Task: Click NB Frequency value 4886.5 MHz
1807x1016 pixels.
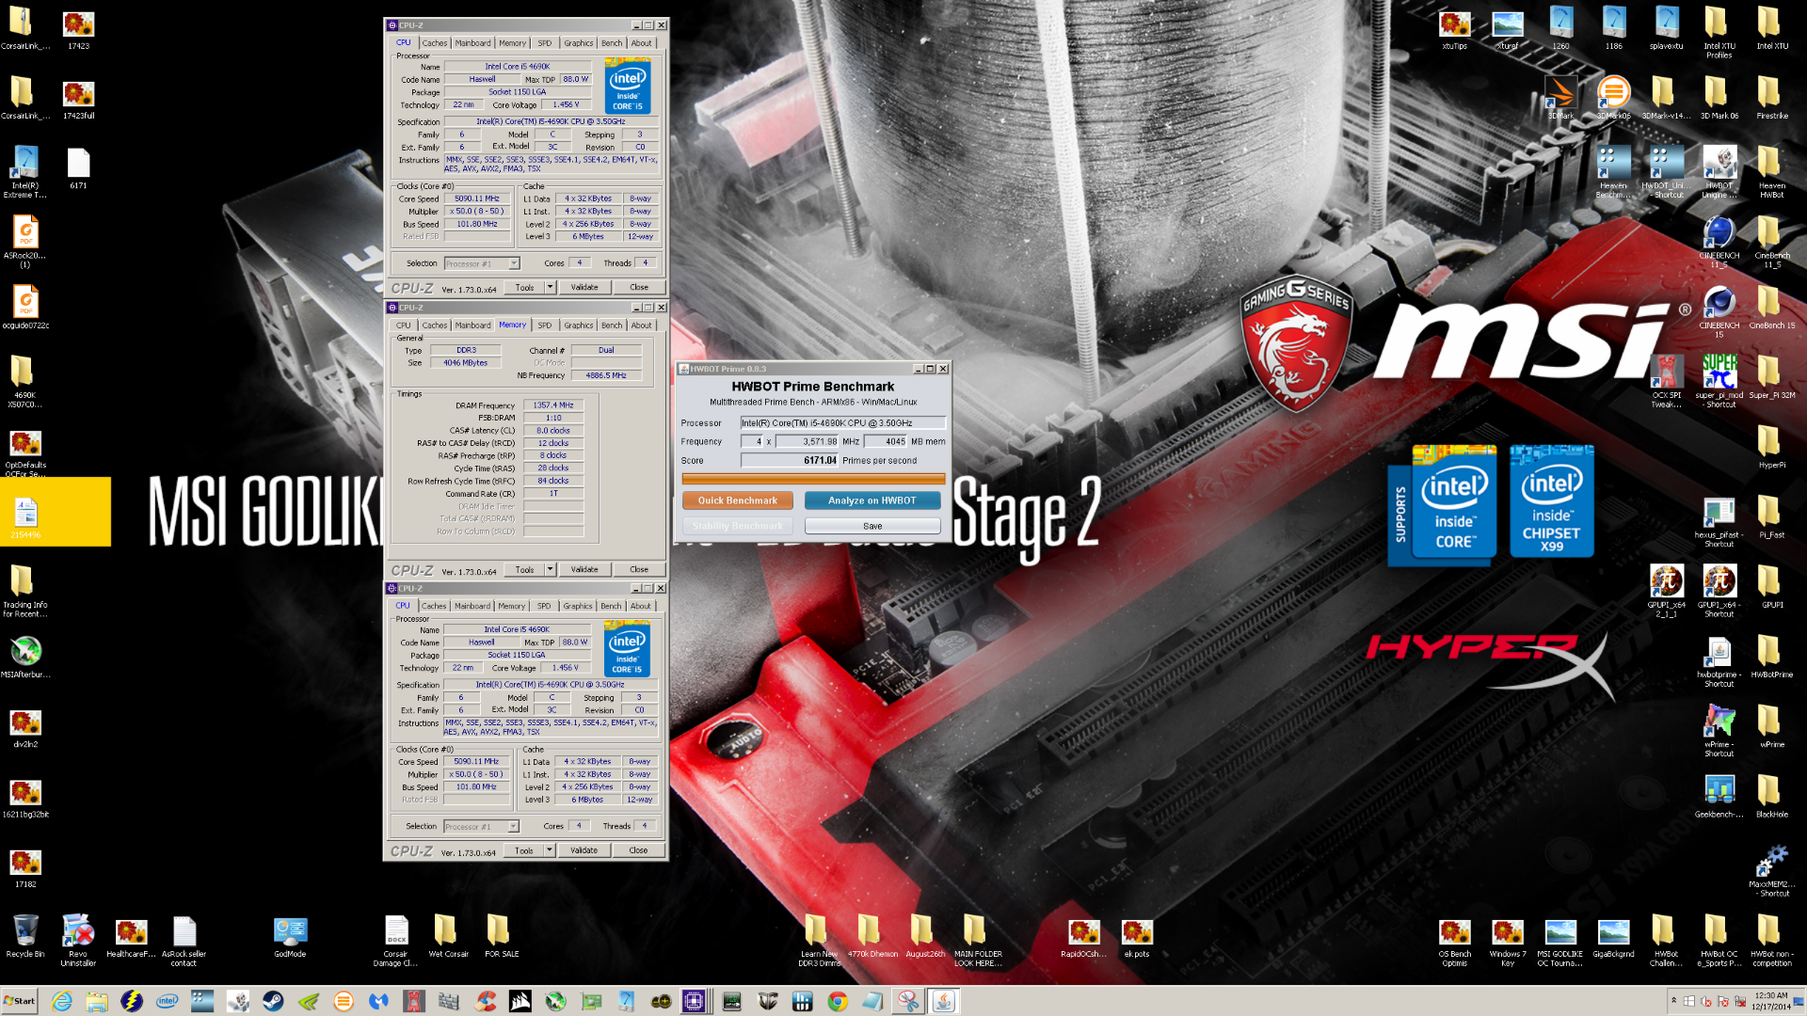Action: pos(606,375)
